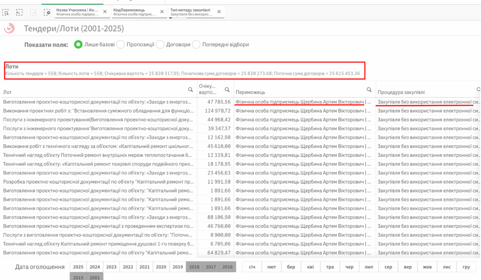The image size is (481, 280).
Task: Pick the greyed year 2001
Action: [95, 277]
